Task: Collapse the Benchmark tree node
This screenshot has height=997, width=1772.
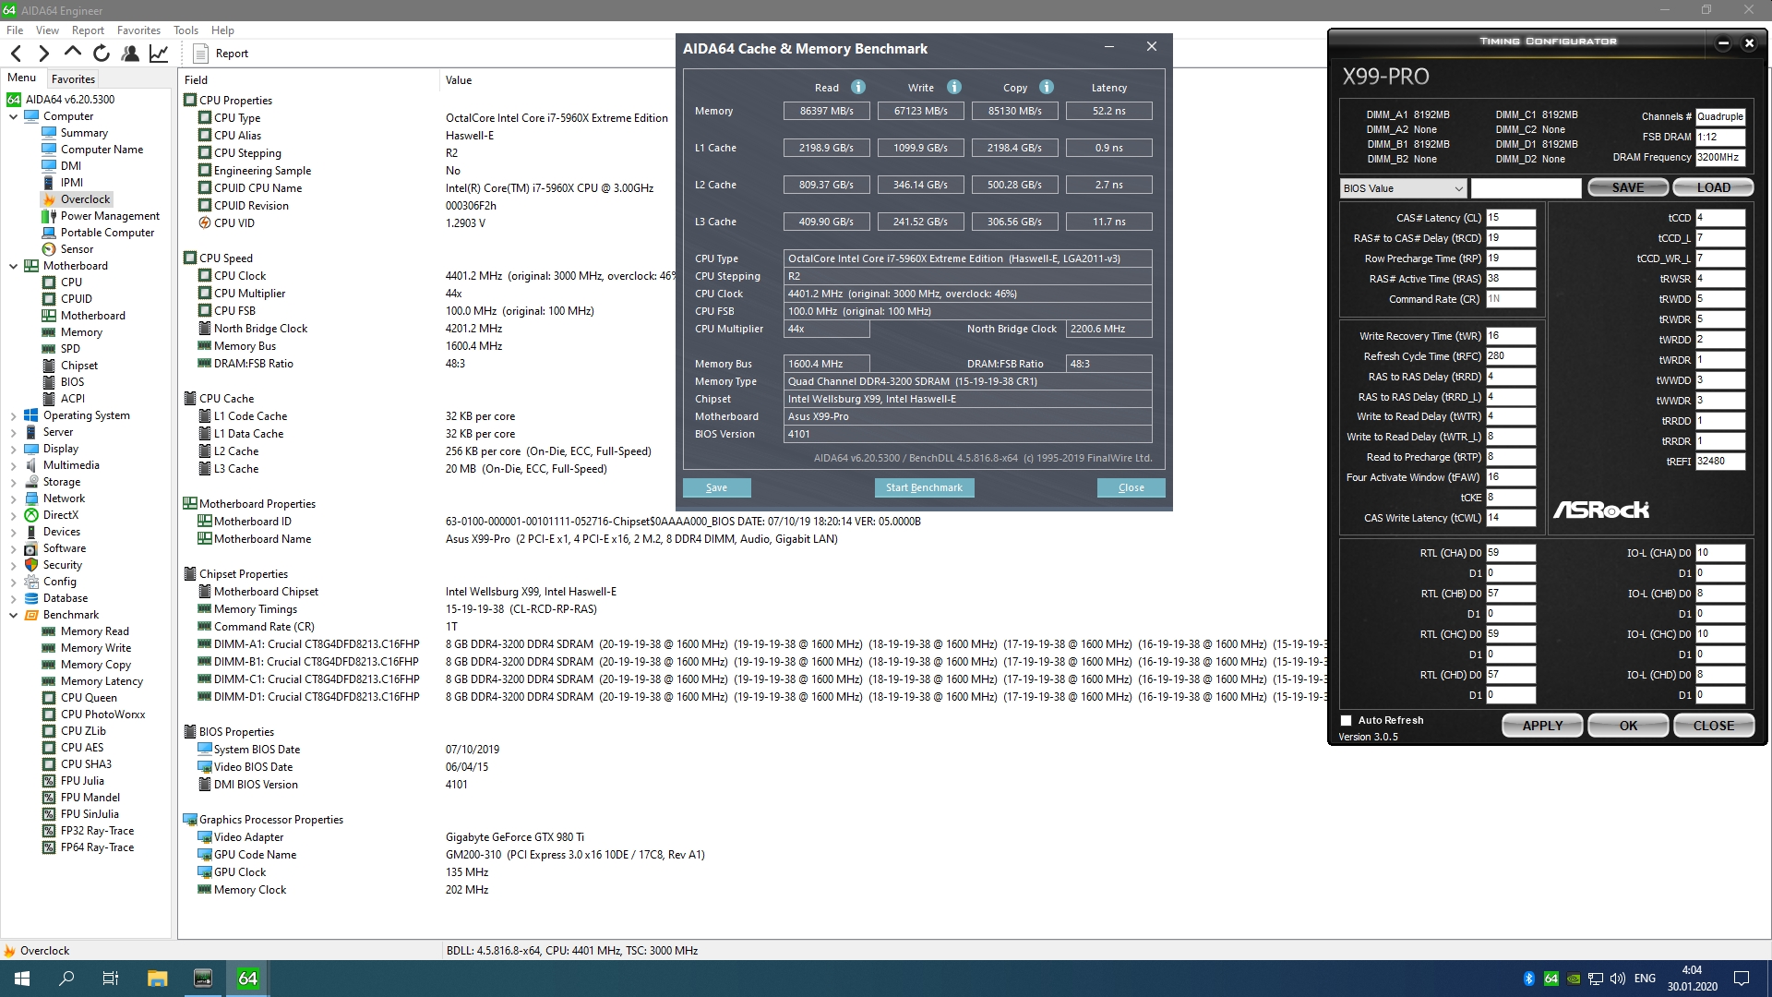Action: pos(13,615)
